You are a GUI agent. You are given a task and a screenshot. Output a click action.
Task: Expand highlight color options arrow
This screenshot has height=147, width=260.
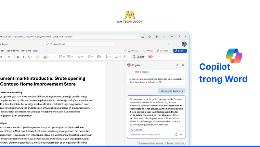tap(40, 57)
